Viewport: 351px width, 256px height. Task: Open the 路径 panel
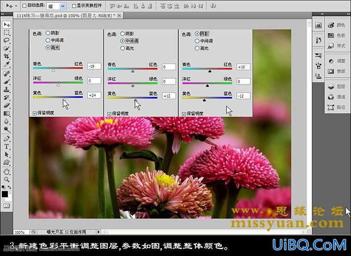click(337, 107)
